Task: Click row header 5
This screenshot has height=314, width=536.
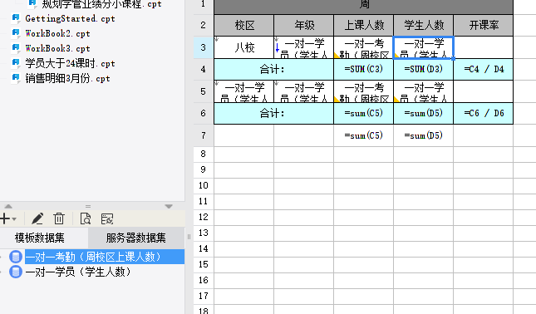Action: click(204, 91)
